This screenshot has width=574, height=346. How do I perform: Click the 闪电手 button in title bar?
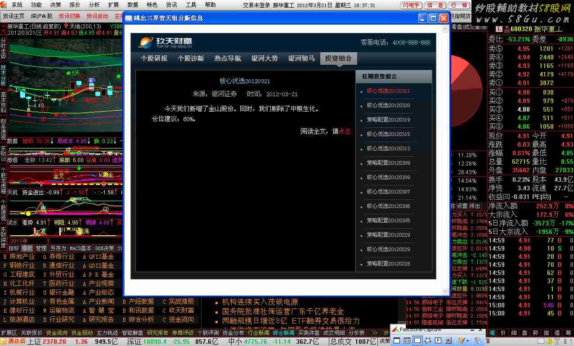pyautogui.click(x=411, y=5)
